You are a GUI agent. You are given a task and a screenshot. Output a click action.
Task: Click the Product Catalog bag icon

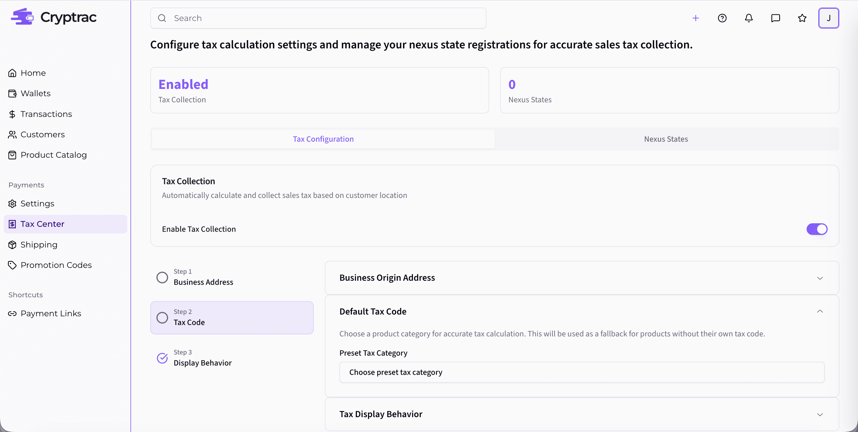coord(12,155)
